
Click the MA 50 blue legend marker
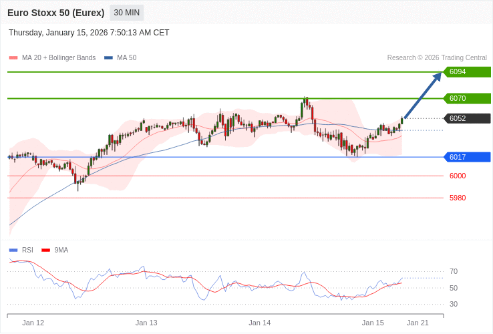click(x=108, y=58)
